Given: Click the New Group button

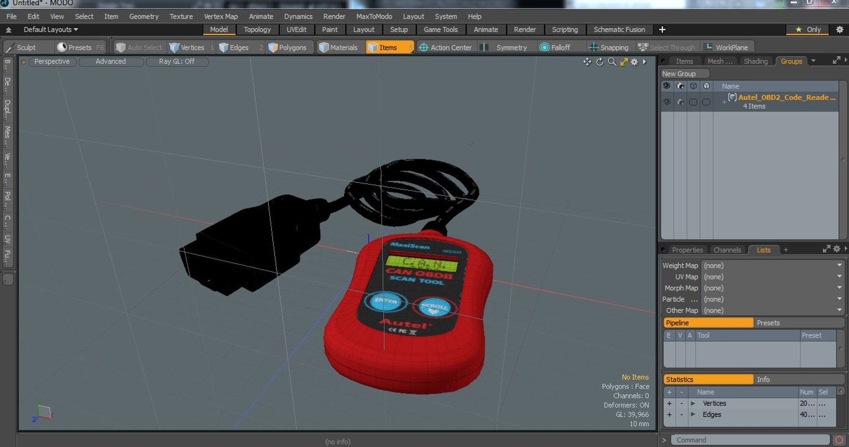Looking at the screenshot, I should click(x=685, y=74).
